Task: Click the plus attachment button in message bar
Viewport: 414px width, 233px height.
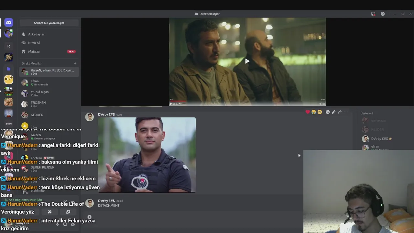Action: coord(90,217)
